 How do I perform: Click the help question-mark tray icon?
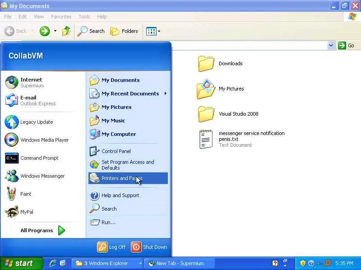click(x=311, y=263)
